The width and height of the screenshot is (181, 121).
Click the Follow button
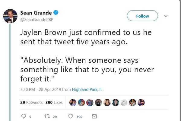[x=142, y=16]
